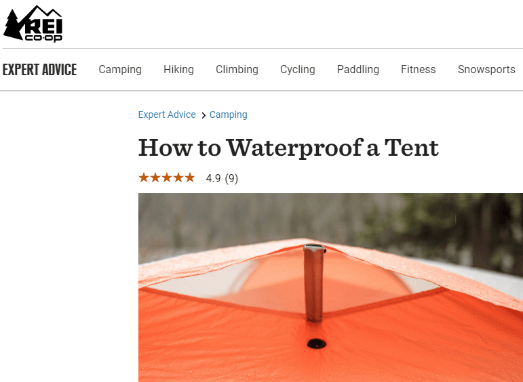Click the Expert Advice breadcrumb link

coord(167,115)
